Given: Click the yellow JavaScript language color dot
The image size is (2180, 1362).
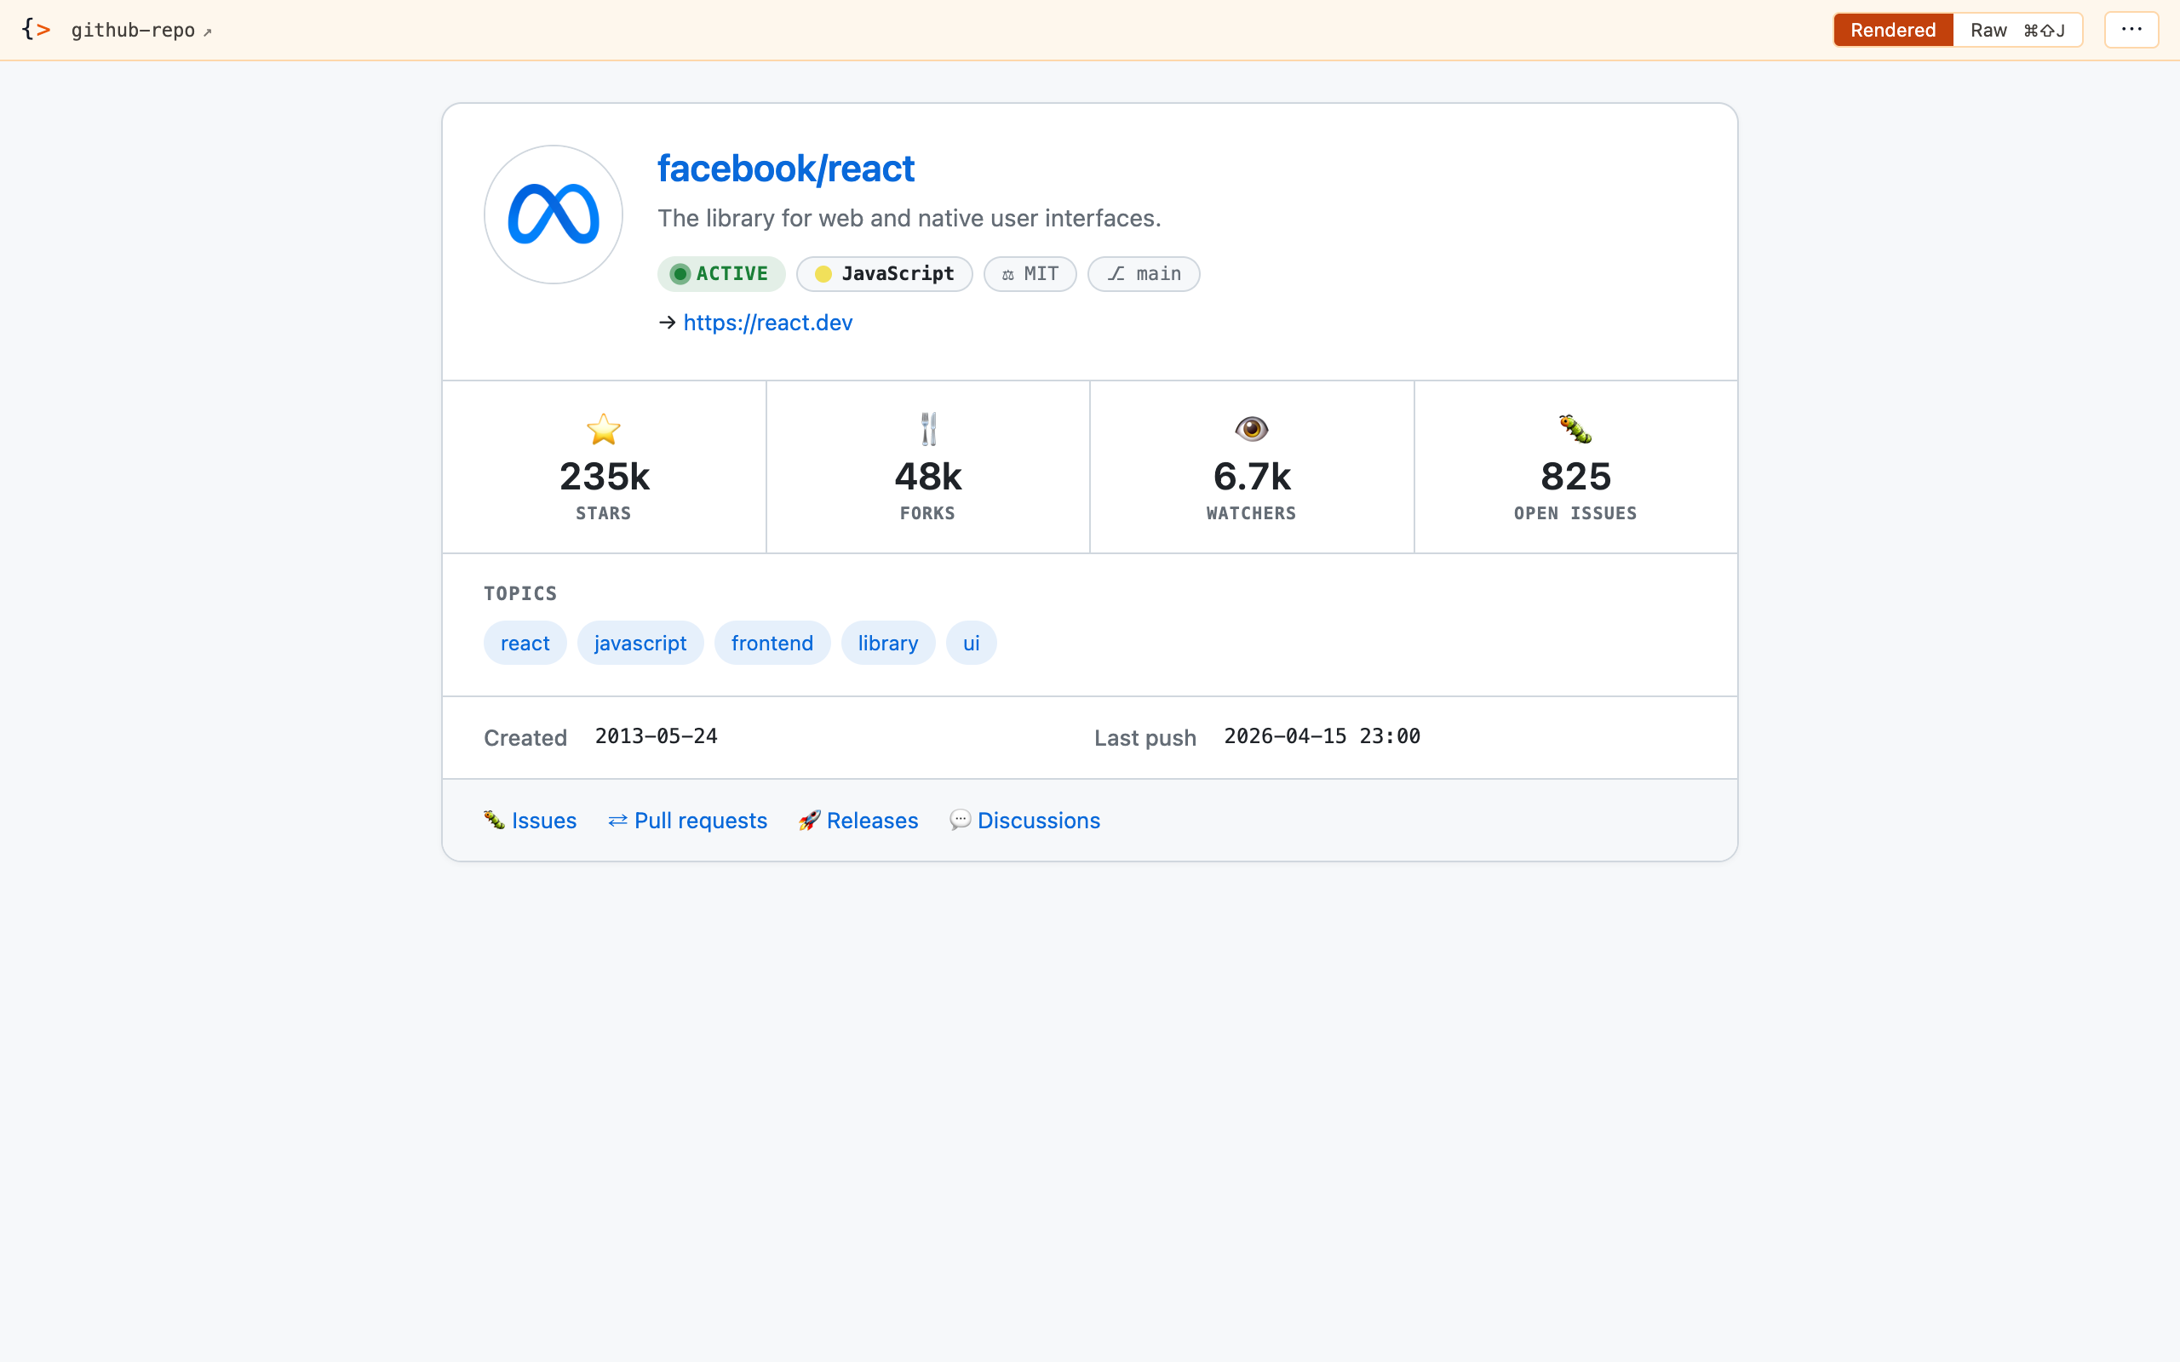Looking at the screenshot, I should 823,274.
